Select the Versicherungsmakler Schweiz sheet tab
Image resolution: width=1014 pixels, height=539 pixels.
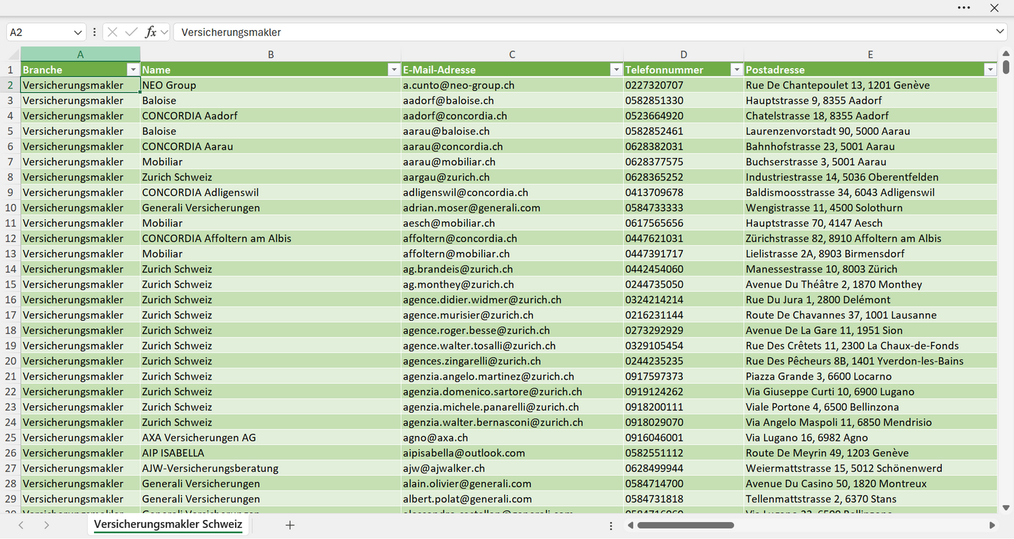(168, 524)
